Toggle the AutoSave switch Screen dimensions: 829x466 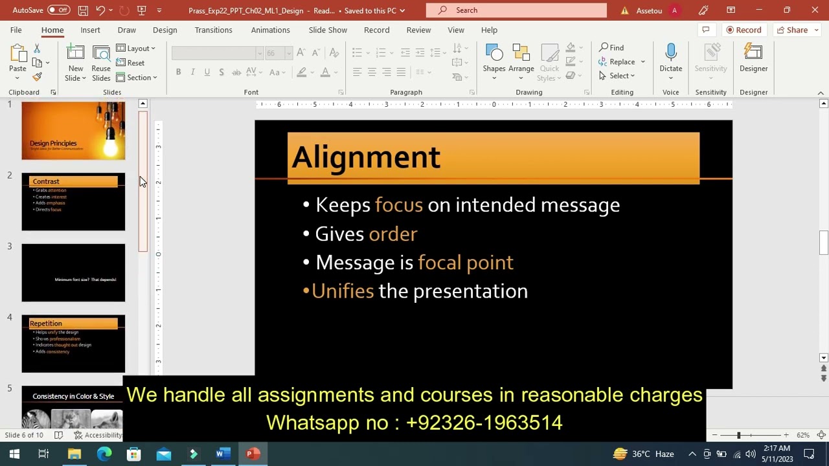click(x=58, y=10)
